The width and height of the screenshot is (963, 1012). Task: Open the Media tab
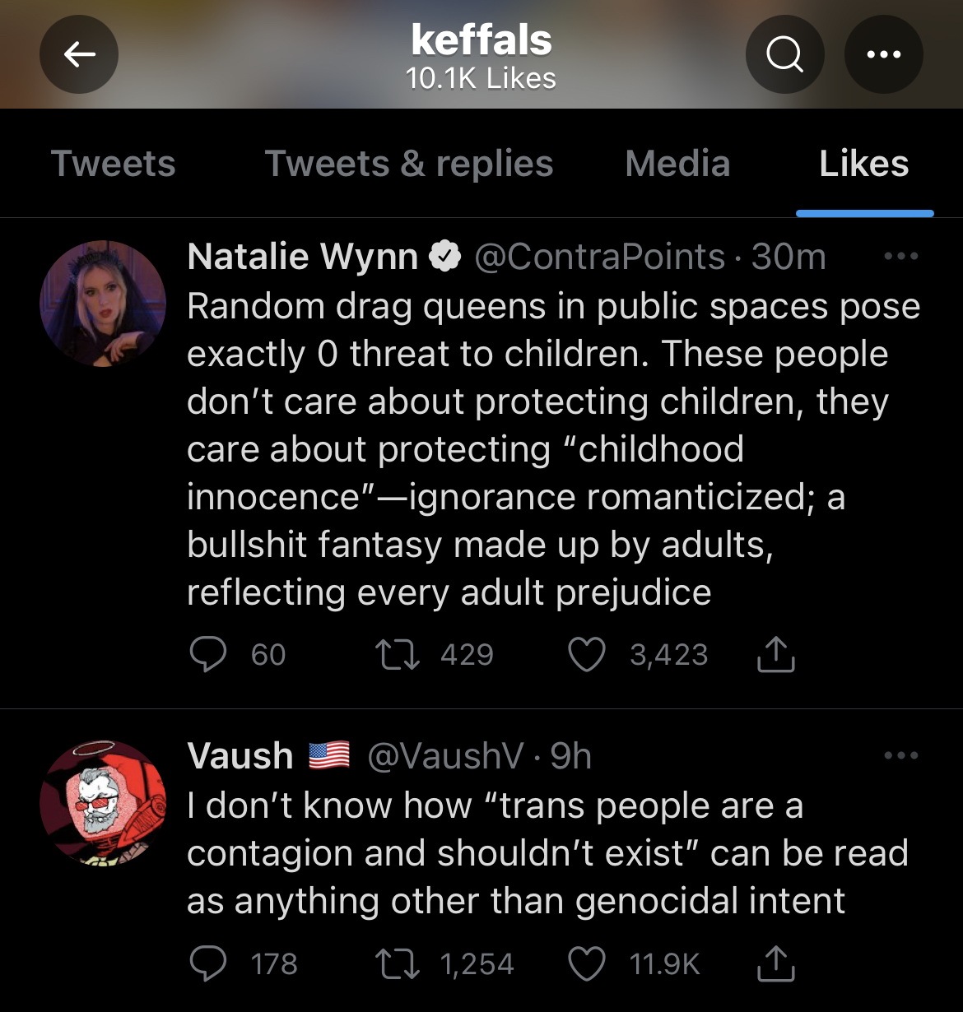677,163
